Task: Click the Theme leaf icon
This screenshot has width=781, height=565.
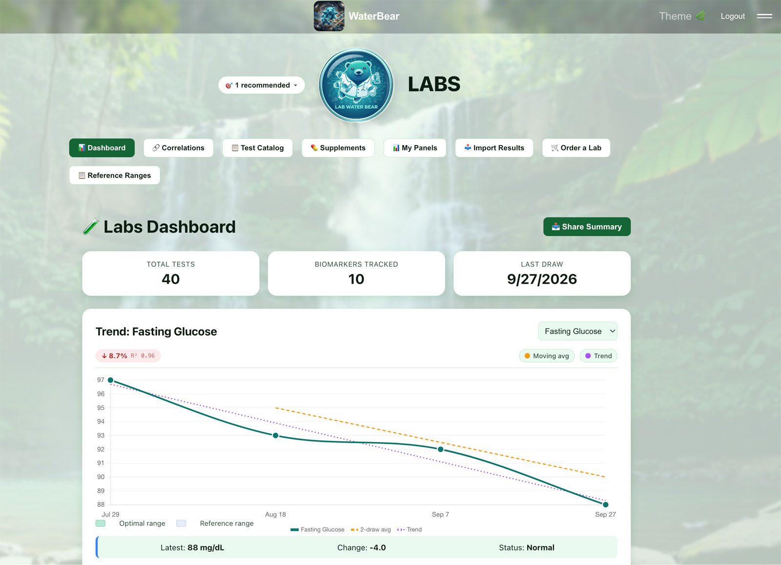Action: click(x=700, y=16)
